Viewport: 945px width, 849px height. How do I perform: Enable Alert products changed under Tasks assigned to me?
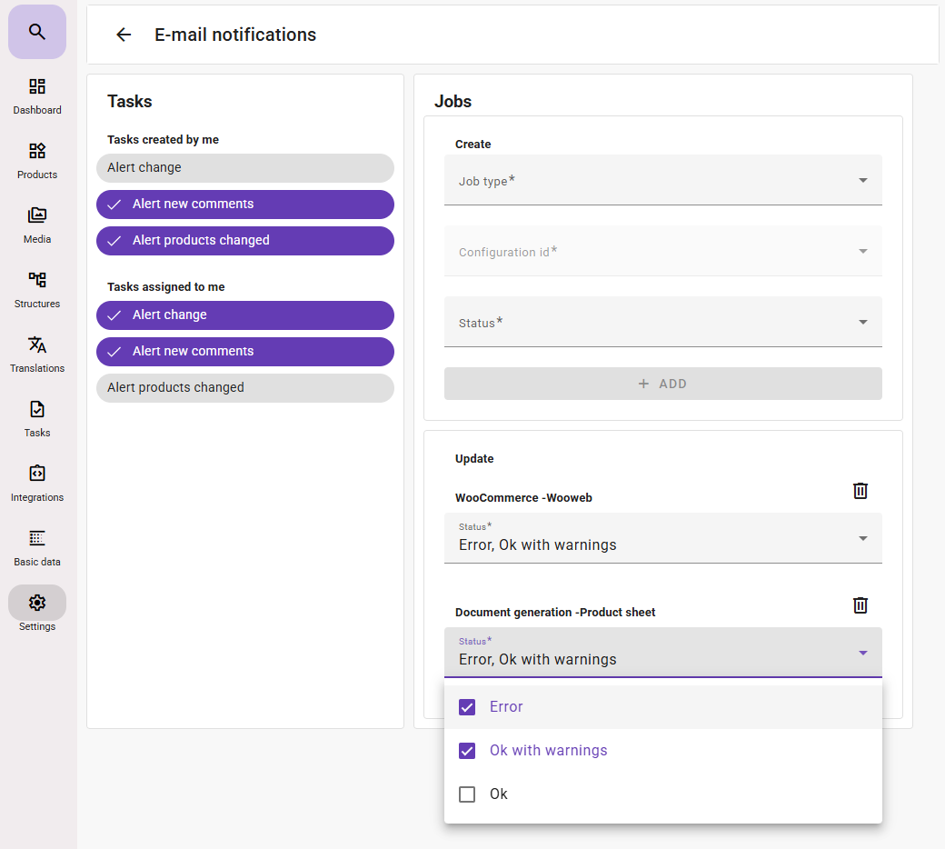coord(245,388)
